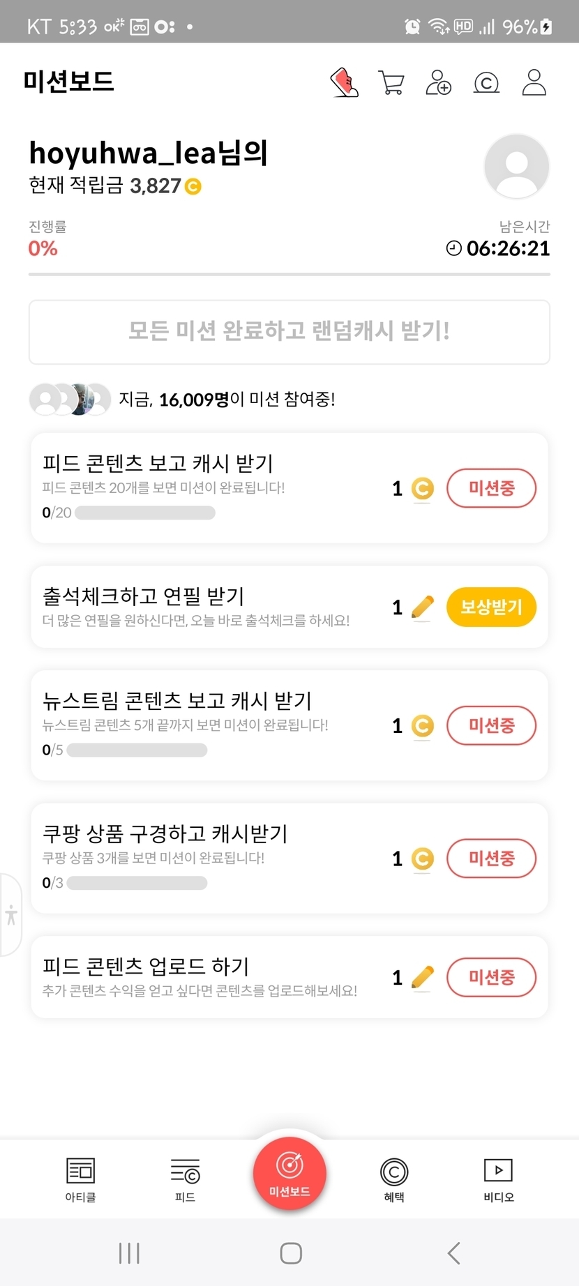The image size is (579, 1286).
Task: Open the 비디오 tab
Action: [x=498, y=1179]
